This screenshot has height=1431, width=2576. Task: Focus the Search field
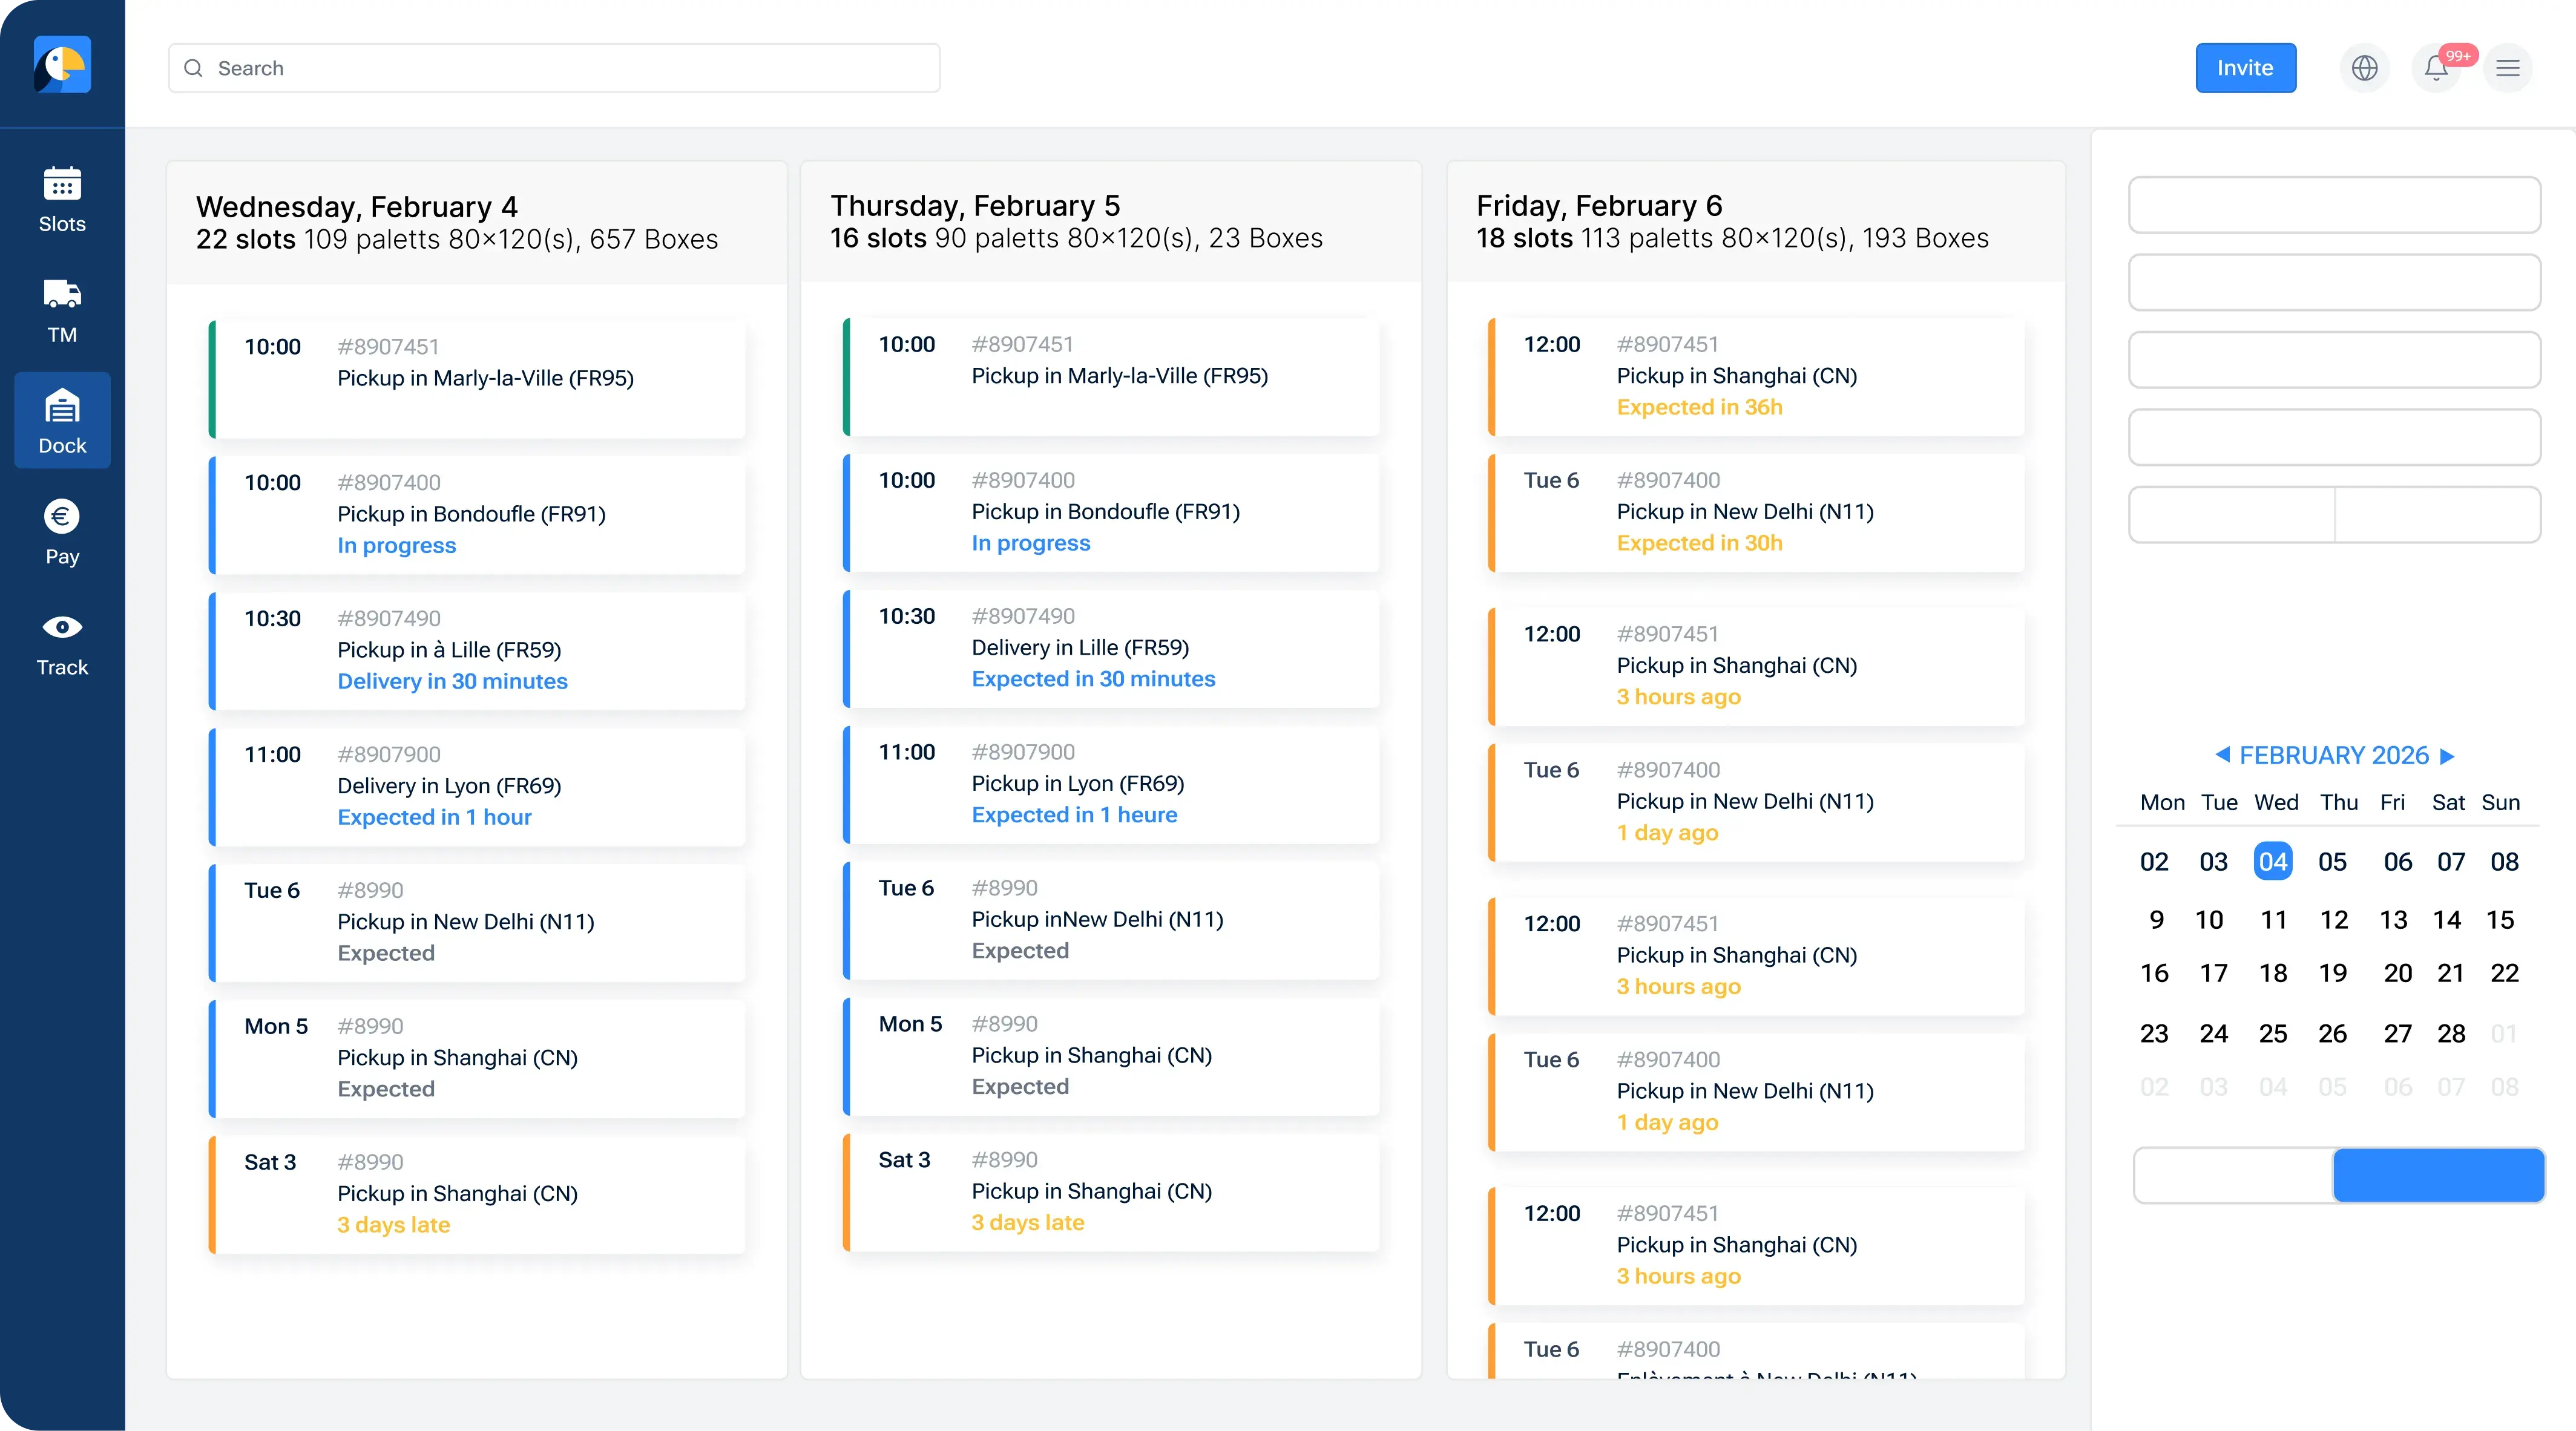(554, 68)
